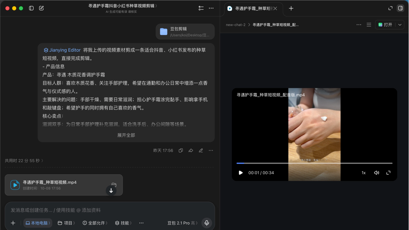Share the user message
The width and height of the screenshot is (409, 230).
pyautogui.click(x=191, y=151)
